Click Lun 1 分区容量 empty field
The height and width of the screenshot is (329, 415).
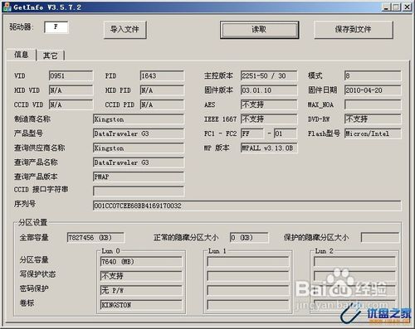(x=248, y=261)
